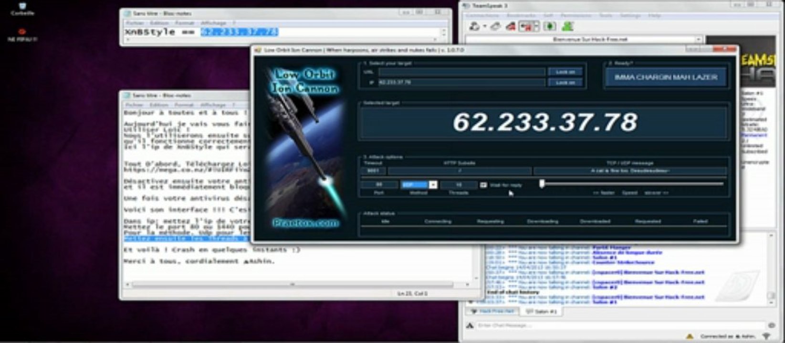The image size is (785, 343).
Task: Click the text format 'A' icon beside chat input
Action: (x=470, y=325)
